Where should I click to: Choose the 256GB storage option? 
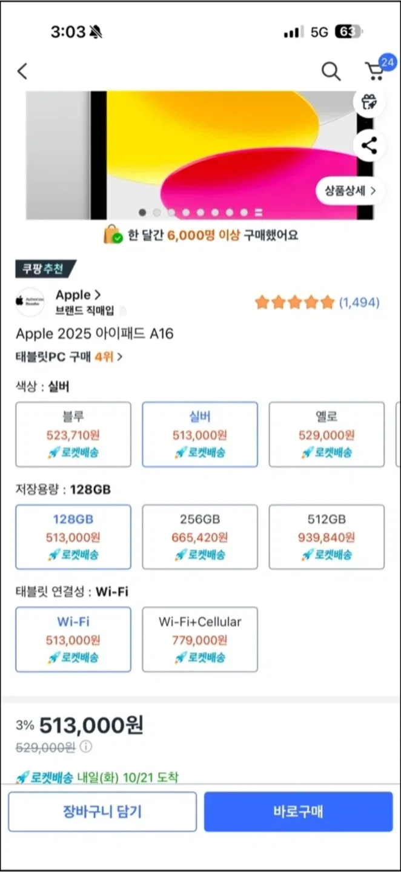coord(200,537)
